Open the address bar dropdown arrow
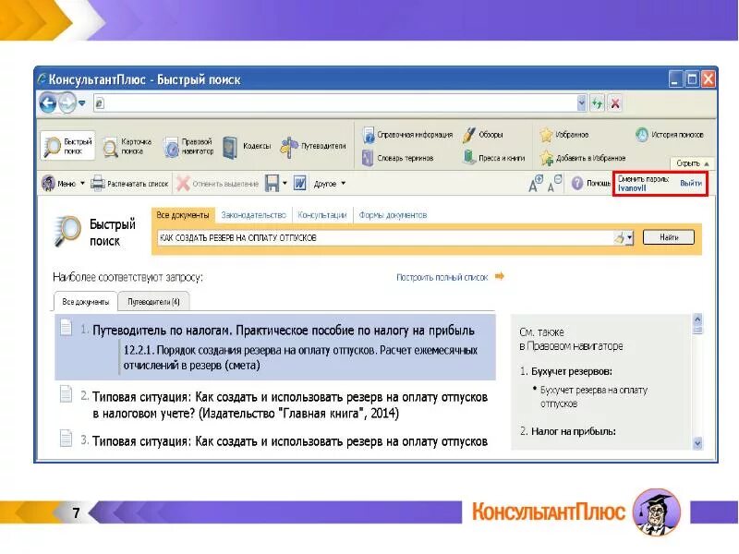This screenshot has width=739, height=554. point(582,102)
